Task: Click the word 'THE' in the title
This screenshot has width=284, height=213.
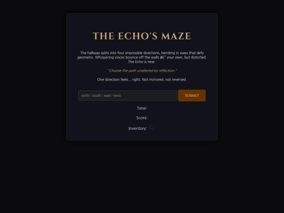Action: pos(104,36)
